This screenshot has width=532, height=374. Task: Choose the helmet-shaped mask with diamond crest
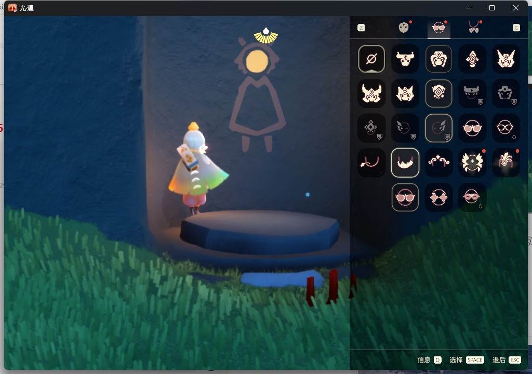[438, 59]
